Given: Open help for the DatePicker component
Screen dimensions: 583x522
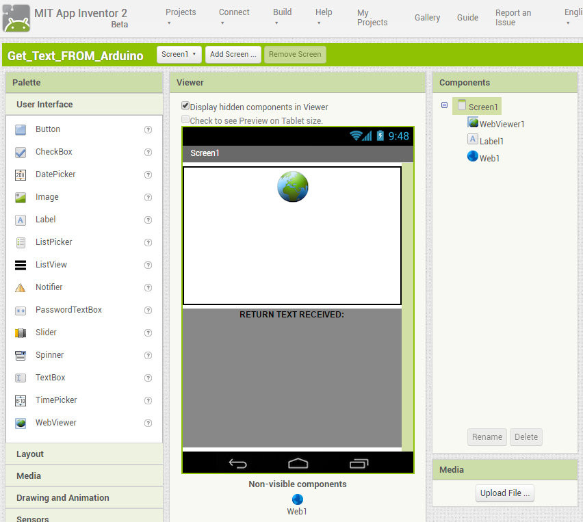Looking at the screenshot, I should coord(148,174).
